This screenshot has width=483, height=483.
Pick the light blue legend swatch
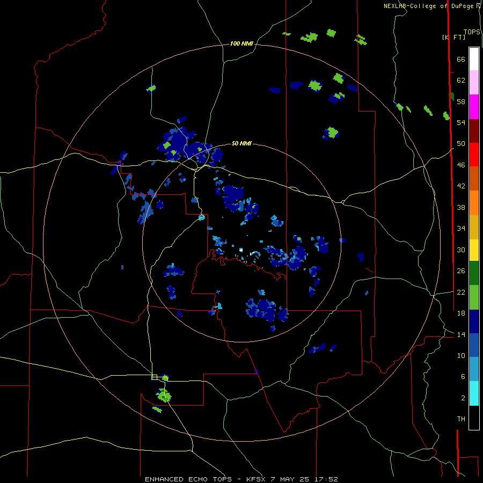(474, 369)
